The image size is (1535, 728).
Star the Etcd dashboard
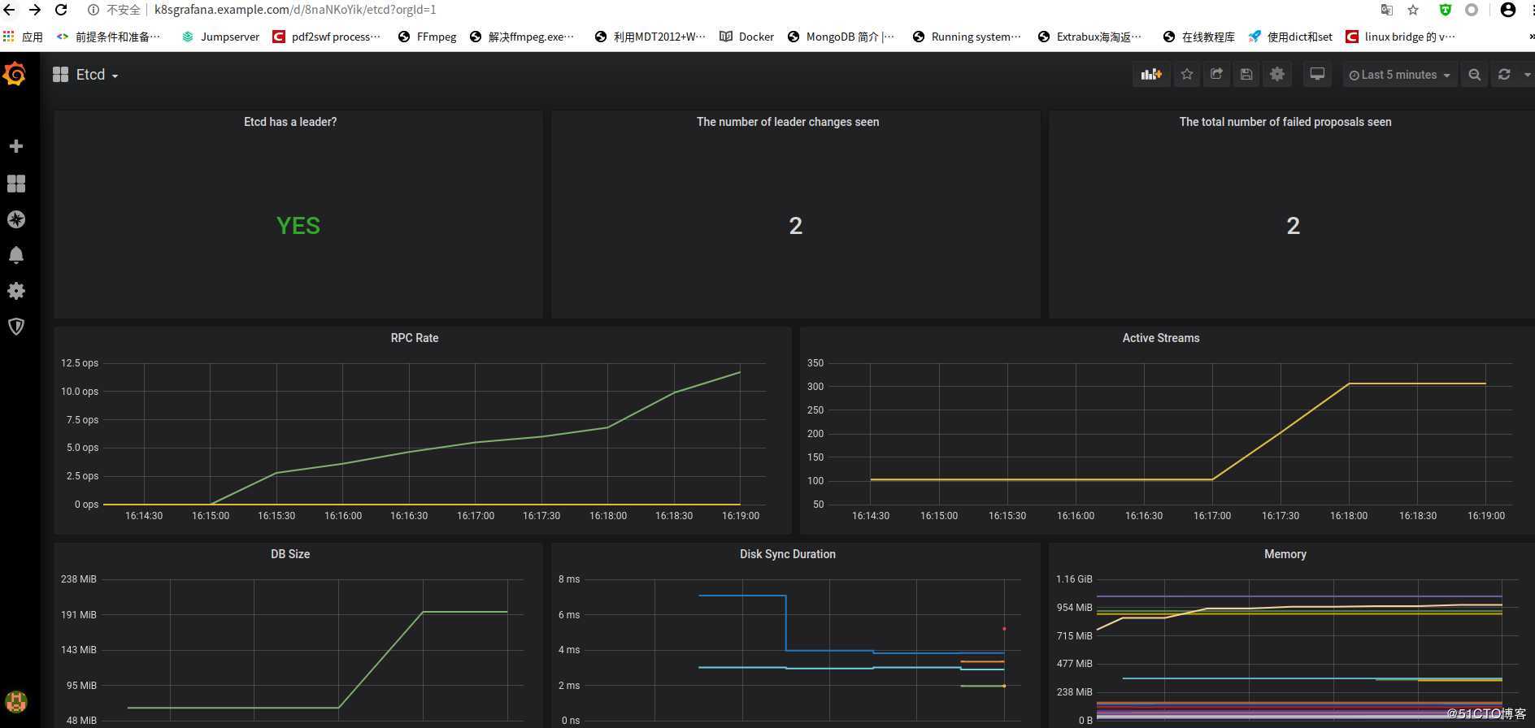pos(1187,75)
